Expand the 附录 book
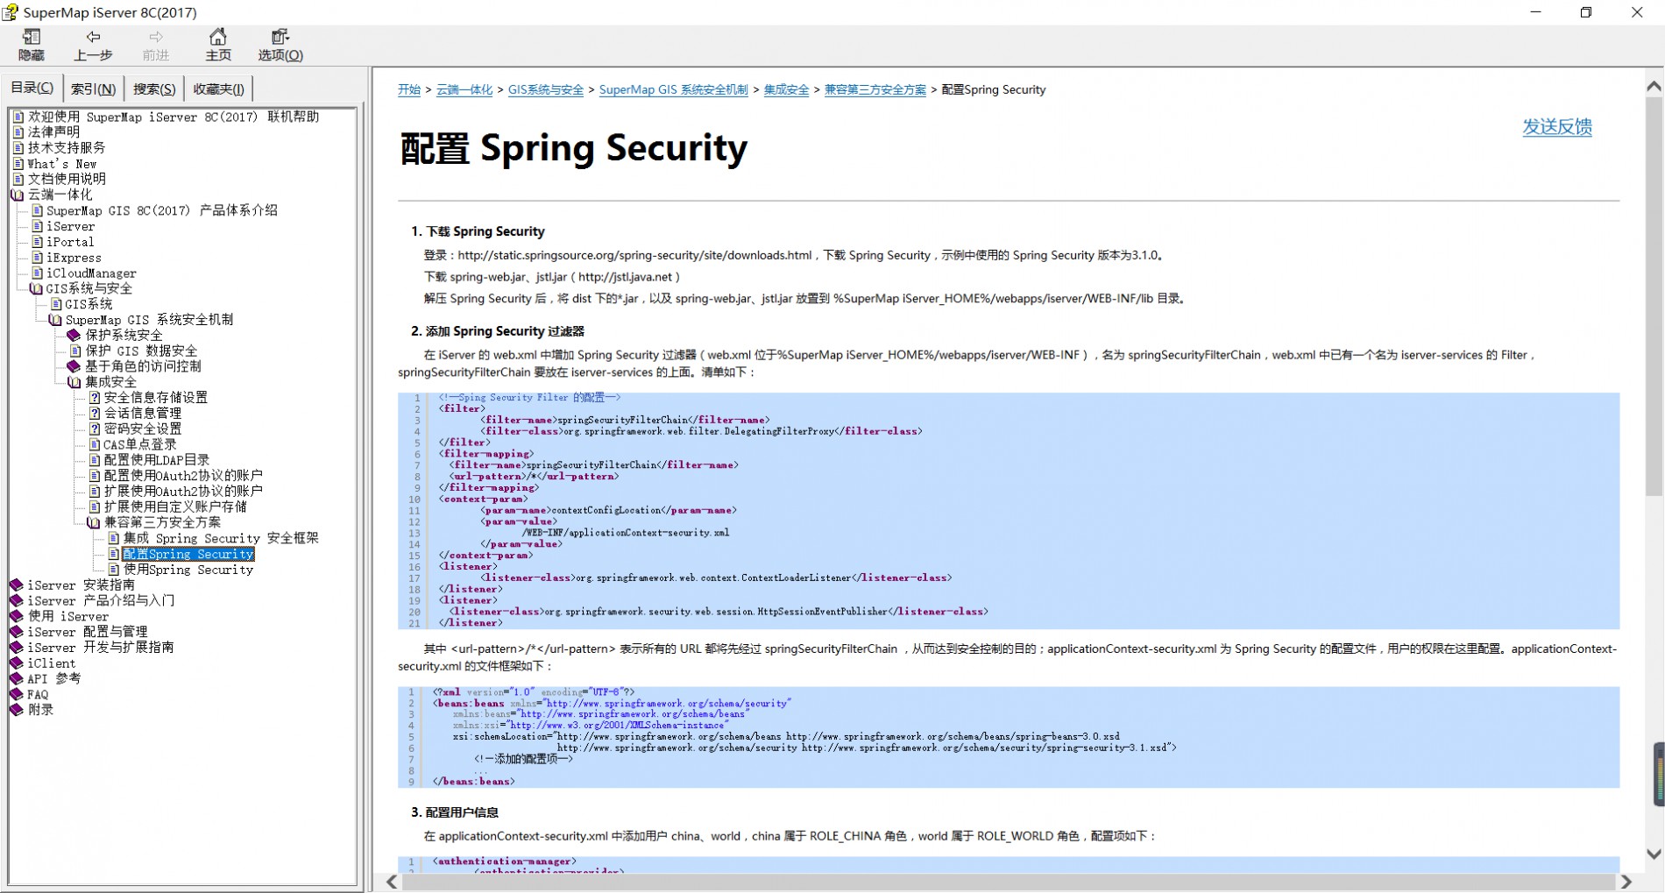Screen dimensions: 1665x893 tap(17, 710)
